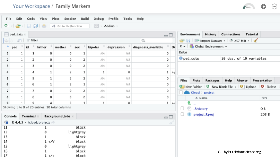Toggle the select all files checkbox

181,92
